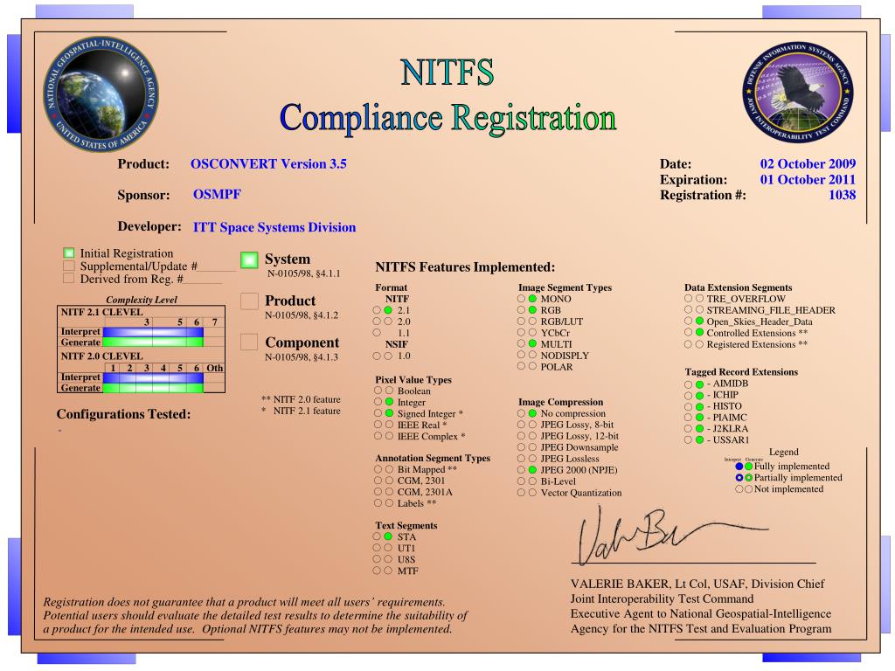Check the Product N-0105/98 §4.1.2 box
Image resolution: width=895 pixels, height=671 pixels.
pos(249,301)
